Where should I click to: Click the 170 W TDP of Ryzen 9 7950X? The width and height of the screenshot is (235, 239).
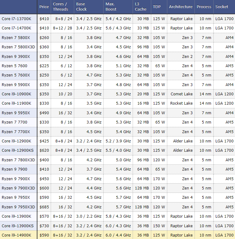(x=159, y=198)
